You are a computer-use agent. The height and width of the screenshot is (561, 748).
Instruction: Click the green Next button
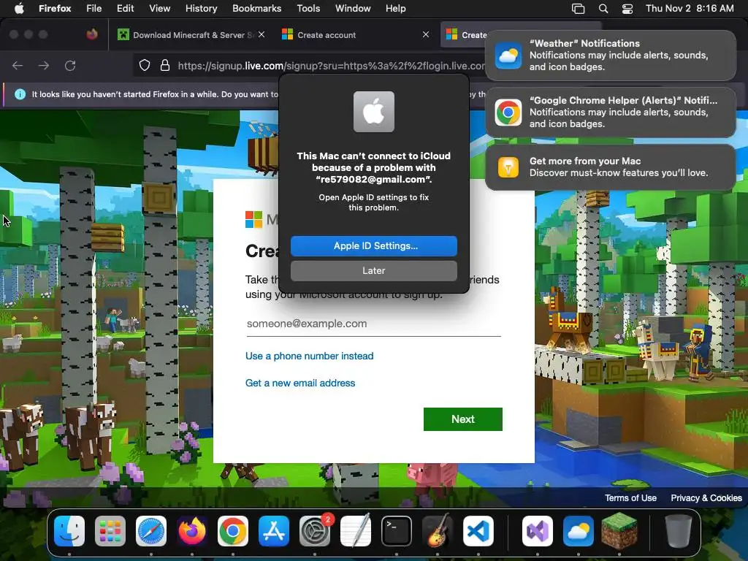[x=462, y=419]
